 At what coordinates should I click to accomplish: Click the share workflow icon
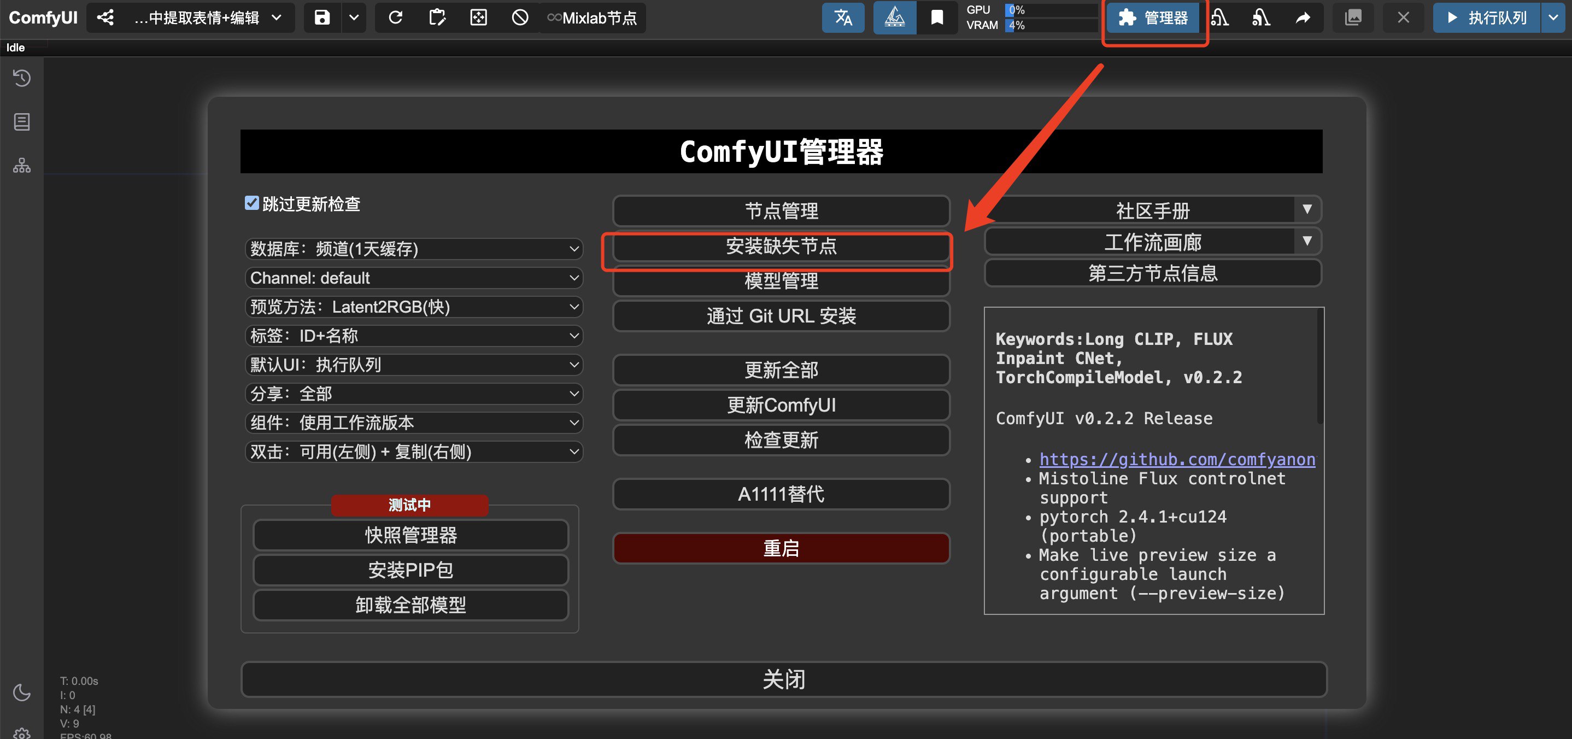tap(105, 17)
